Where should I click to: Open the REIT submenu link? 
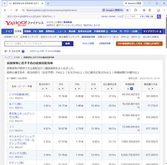[136, 37]
